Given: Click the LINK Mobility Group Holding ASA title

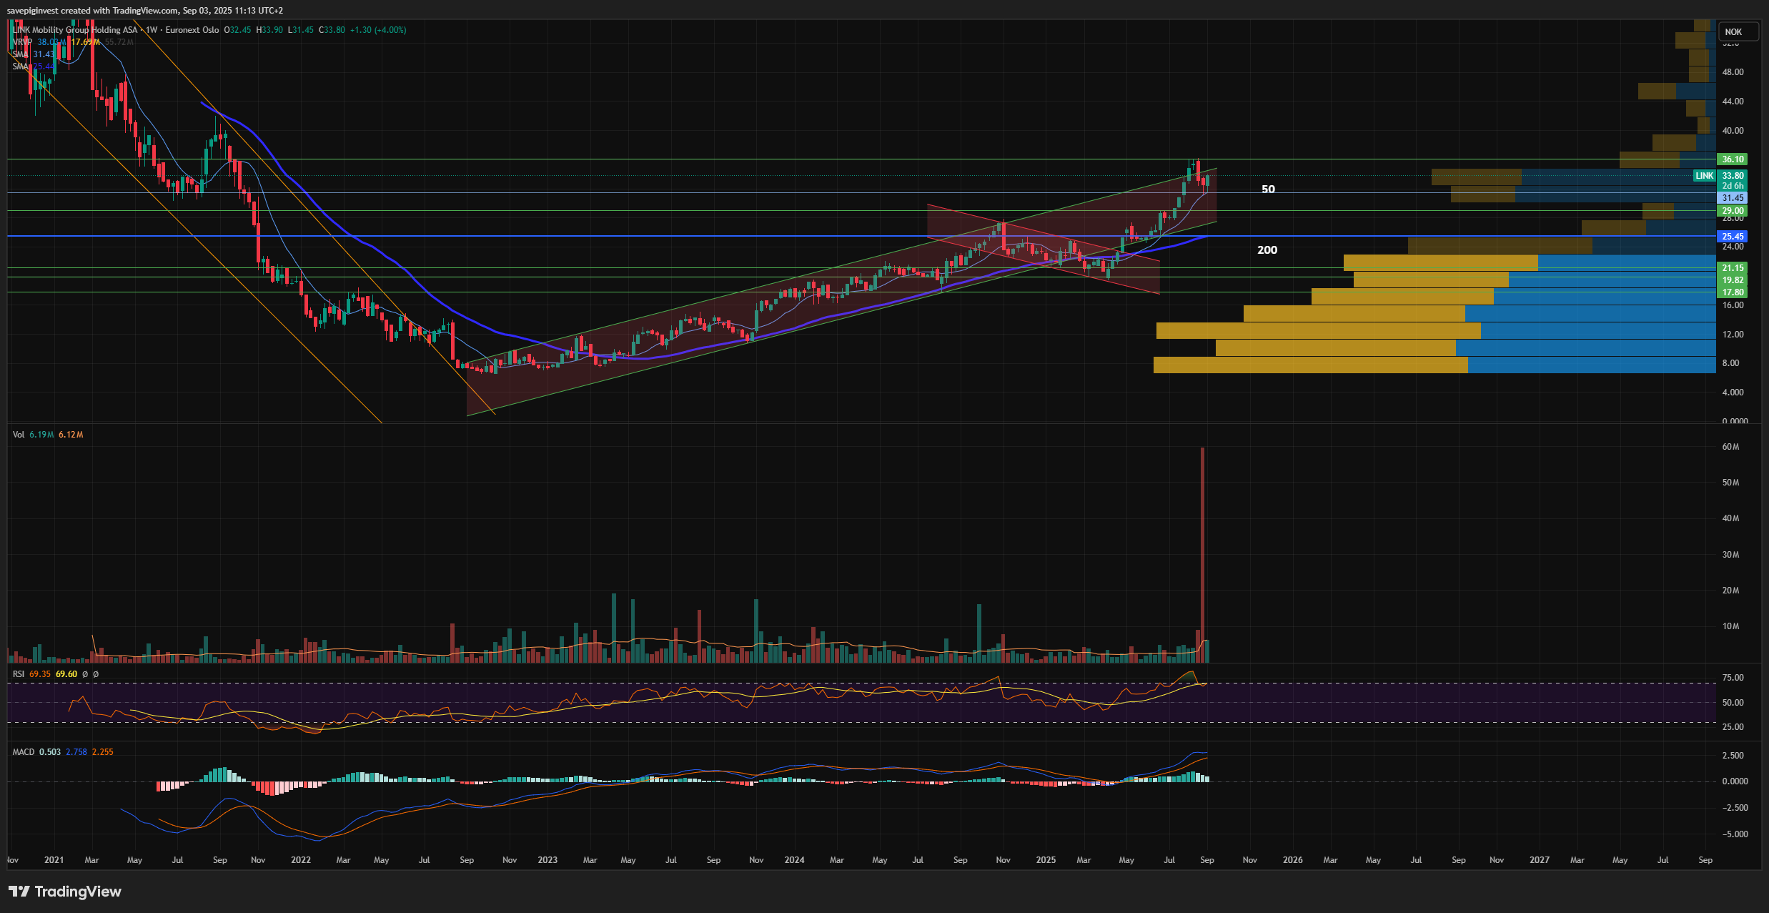Looking at the screenshot, I should (75, 30).
